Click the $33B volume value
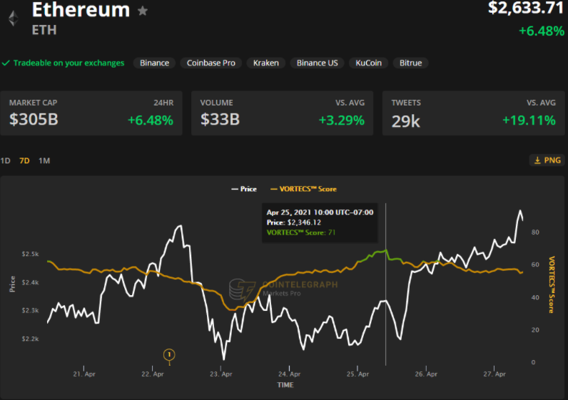This screenshot has height=400, width=568. point(220,120)
